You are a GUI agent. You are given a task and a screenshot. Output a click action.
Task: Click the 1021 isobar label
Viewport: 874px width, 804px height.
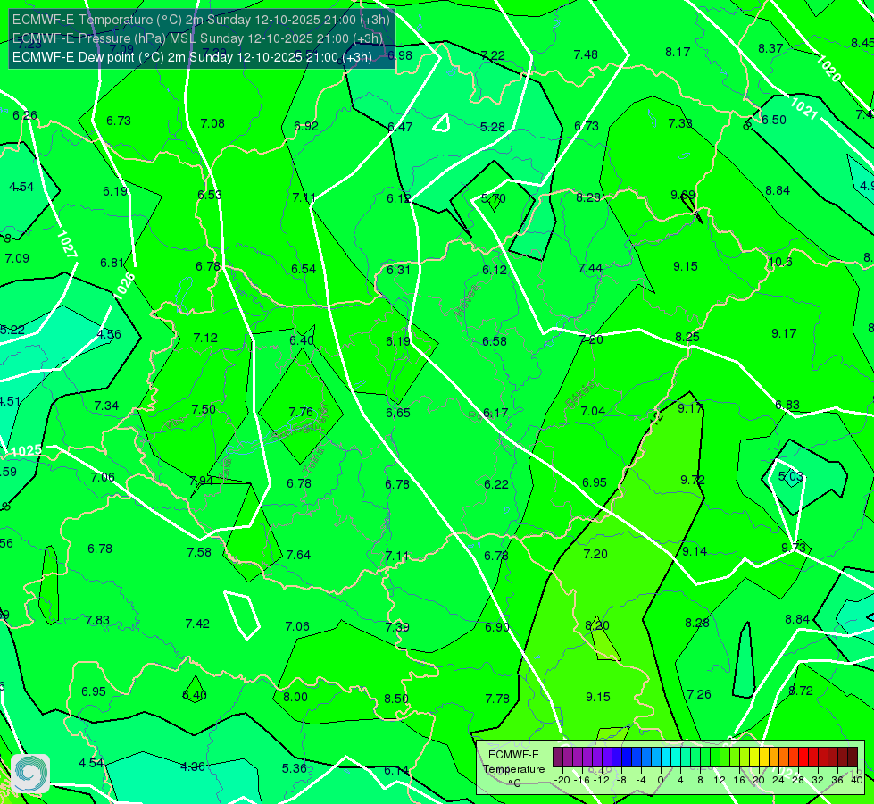[803, 108]
